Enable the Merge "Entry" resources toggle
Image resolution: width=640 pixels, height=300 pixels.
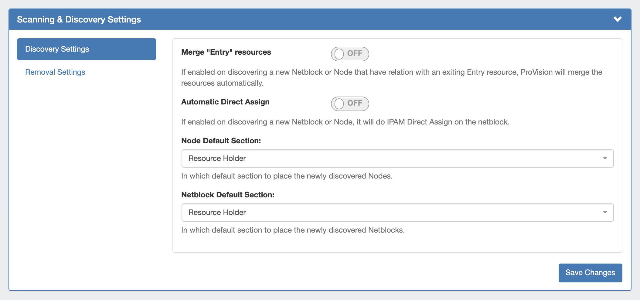click(350, 54)
